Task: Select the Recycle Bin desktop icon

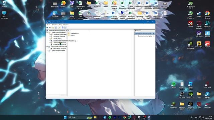Action: [x=4, y=4]
